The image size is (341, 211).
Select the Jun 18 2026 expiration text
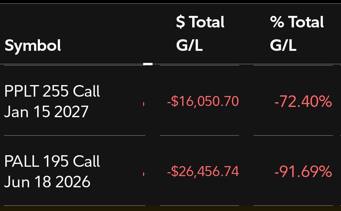coord(47,182)
